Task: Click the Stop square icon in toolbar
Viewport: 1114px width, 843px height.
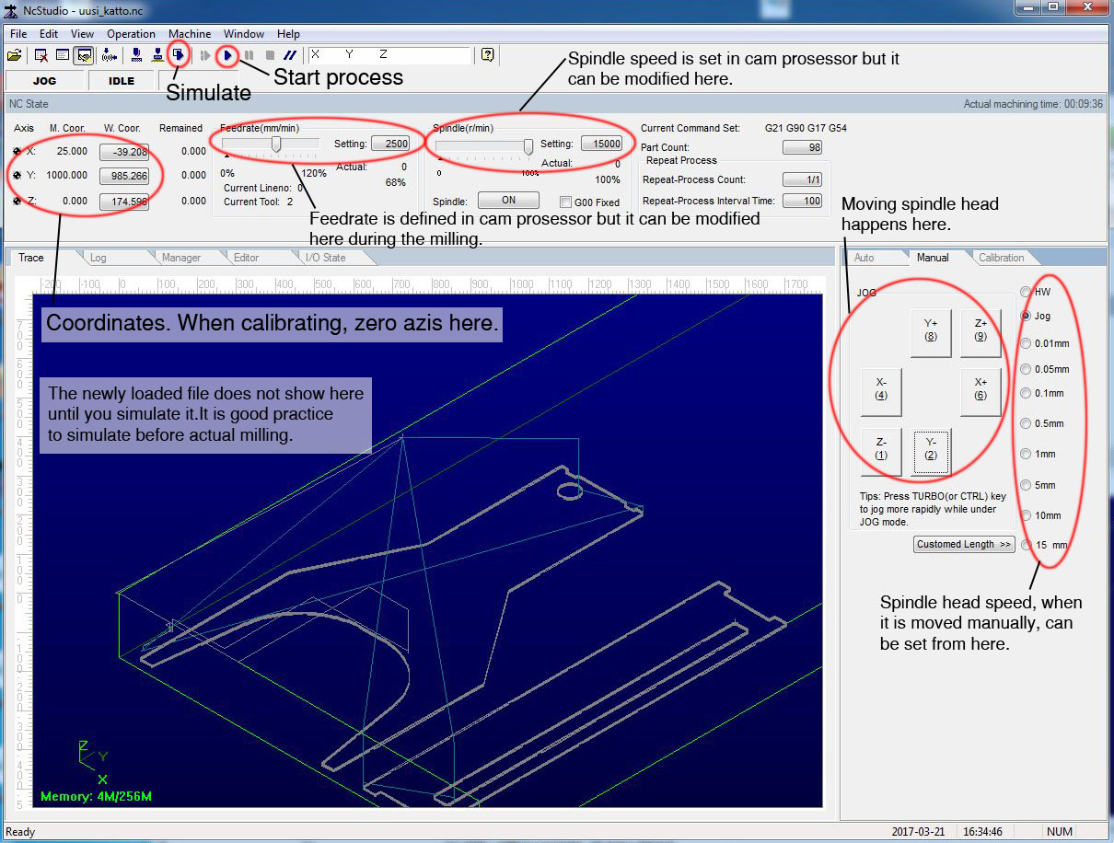Action: pyautogui.click(x=270, y=55)
